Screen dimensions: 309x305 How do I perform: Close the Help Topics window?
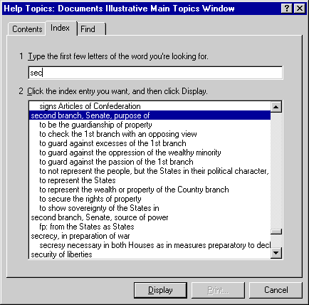(x=300, y=9)
